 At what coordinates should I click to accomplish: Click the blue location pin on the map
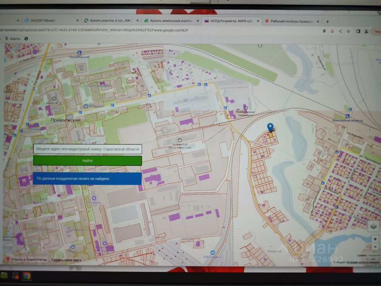click(x=270, y=128)
